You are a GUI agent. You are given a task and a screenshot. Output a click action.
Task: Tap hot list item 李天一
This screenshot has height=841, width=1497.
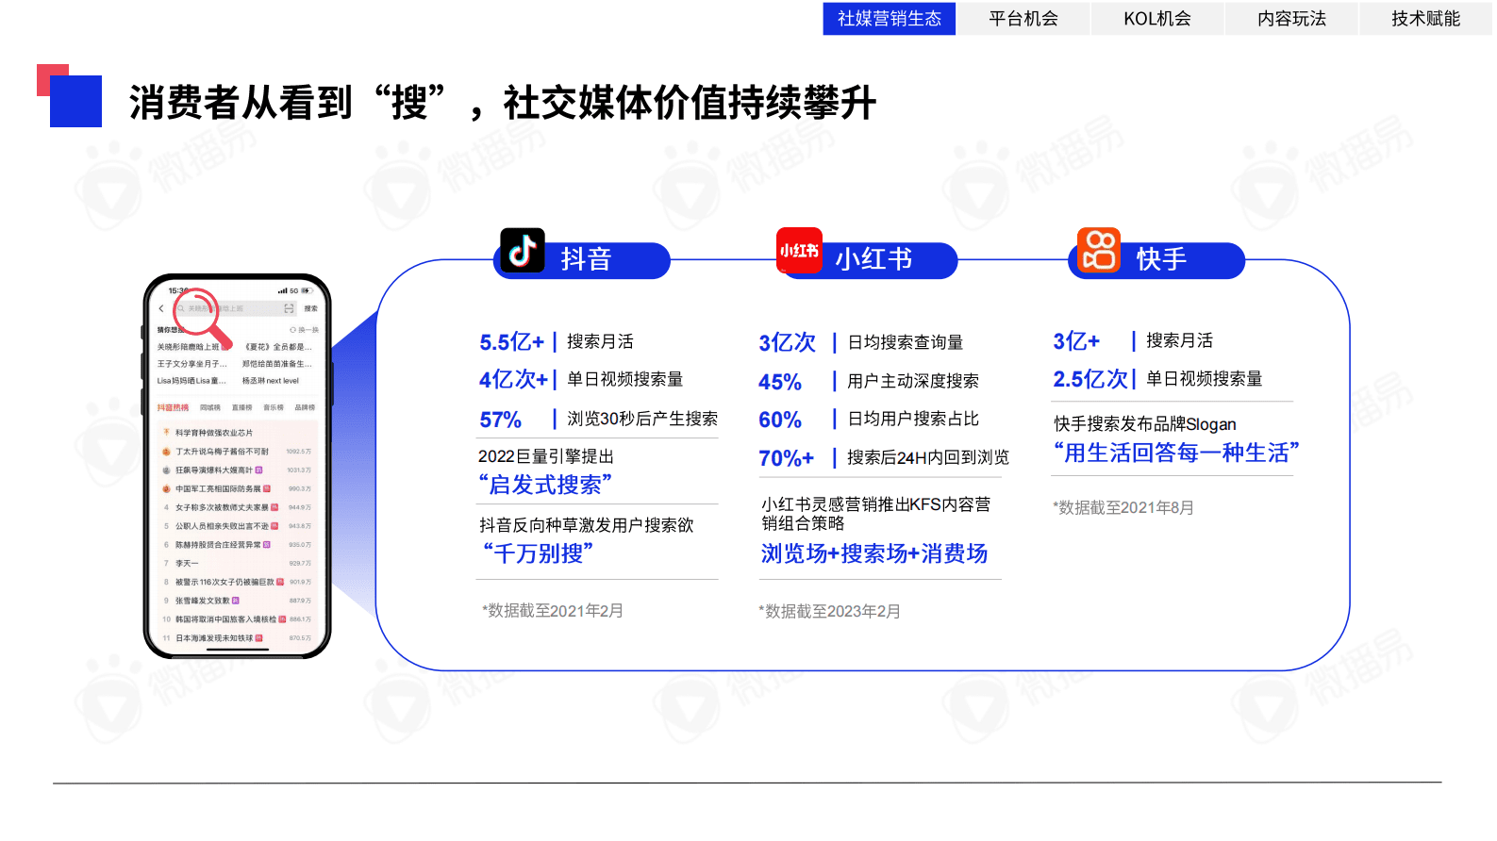[x=187, y=563]
